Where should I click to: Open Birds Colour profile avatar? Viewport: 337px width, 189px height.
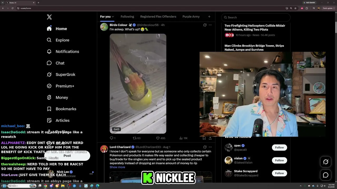point(104,27)
